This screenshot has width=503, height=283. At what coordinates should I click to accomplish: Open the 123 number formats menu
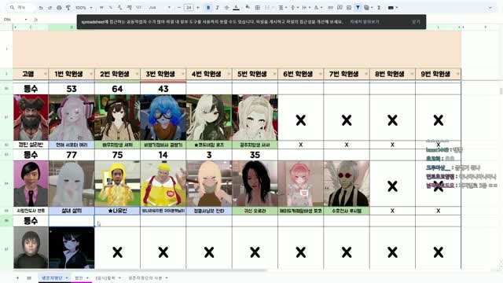click(x=138, y=7)
